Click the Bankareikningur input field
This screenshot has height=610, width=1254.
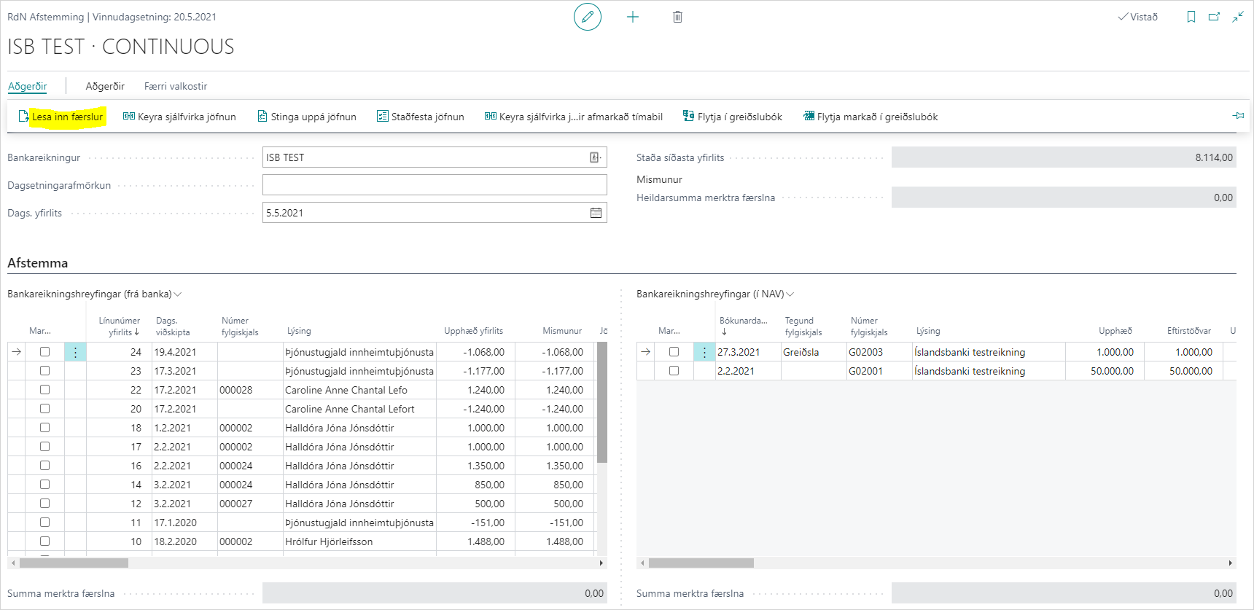pyautogui.click(x=435, y=157)
